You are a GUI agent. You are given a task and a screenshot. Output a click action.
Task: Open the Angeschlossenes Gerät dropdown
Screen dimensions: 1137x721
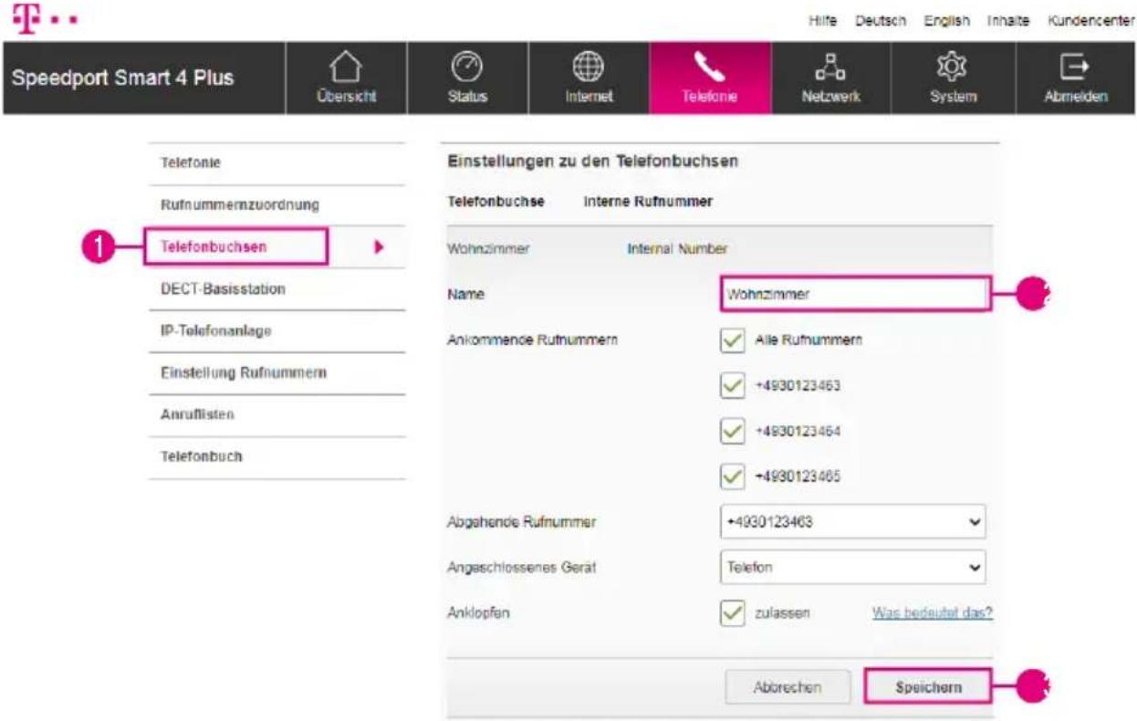pyautogui.click(x=852, y=567)
